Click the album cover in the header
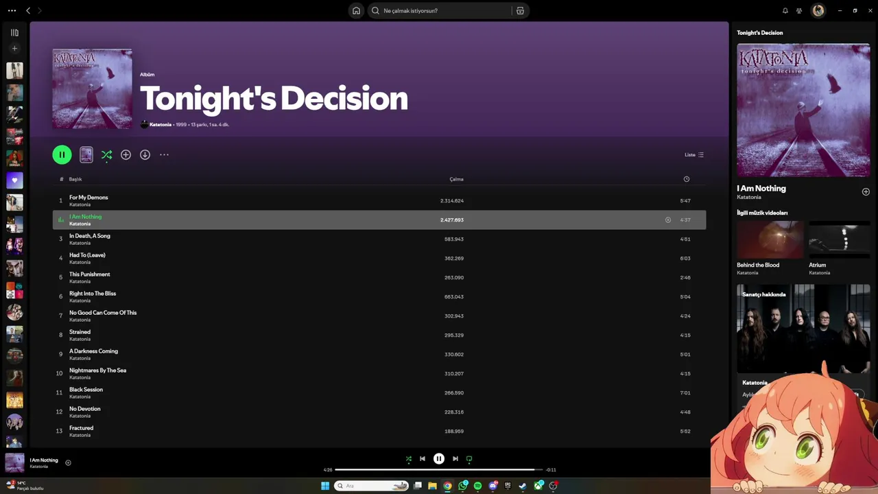The image size is (878, 494). click(x=92, y=89)
